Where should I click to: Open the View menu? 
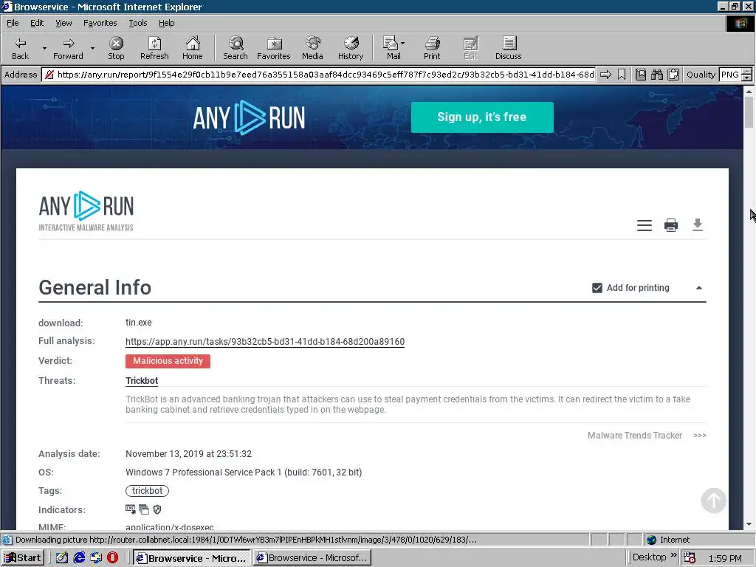[63, 23]
